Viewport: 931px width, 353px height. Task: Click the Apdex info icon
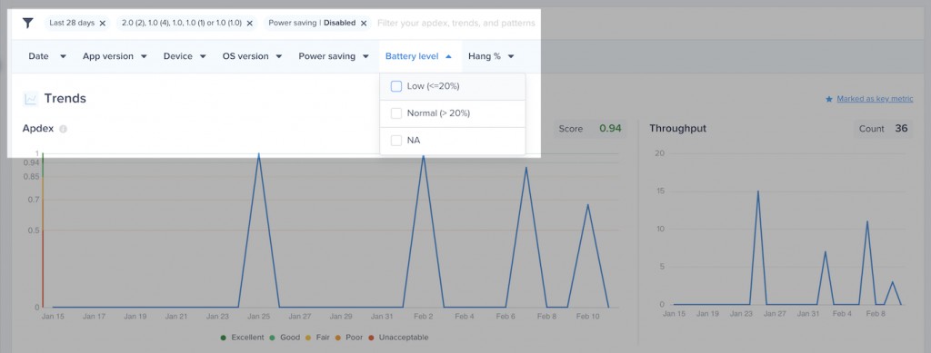click(63, 129)
